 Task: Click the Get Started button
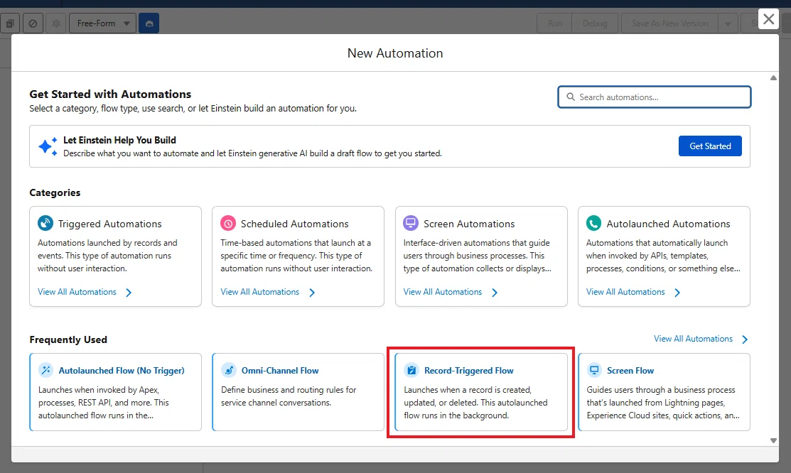coord(710,146)
